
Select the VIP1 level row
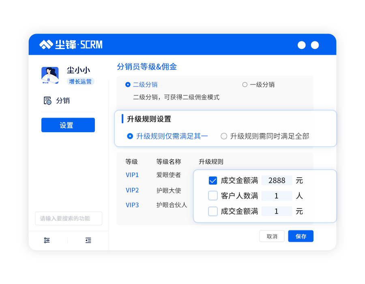click(x=132, y=175)
